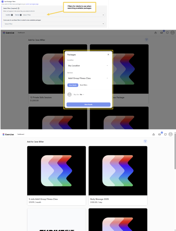This screenshot has height=231, width=176.
Task: Open the Body Massage 2025 package thumbnail
Action: tap(118, 171)
